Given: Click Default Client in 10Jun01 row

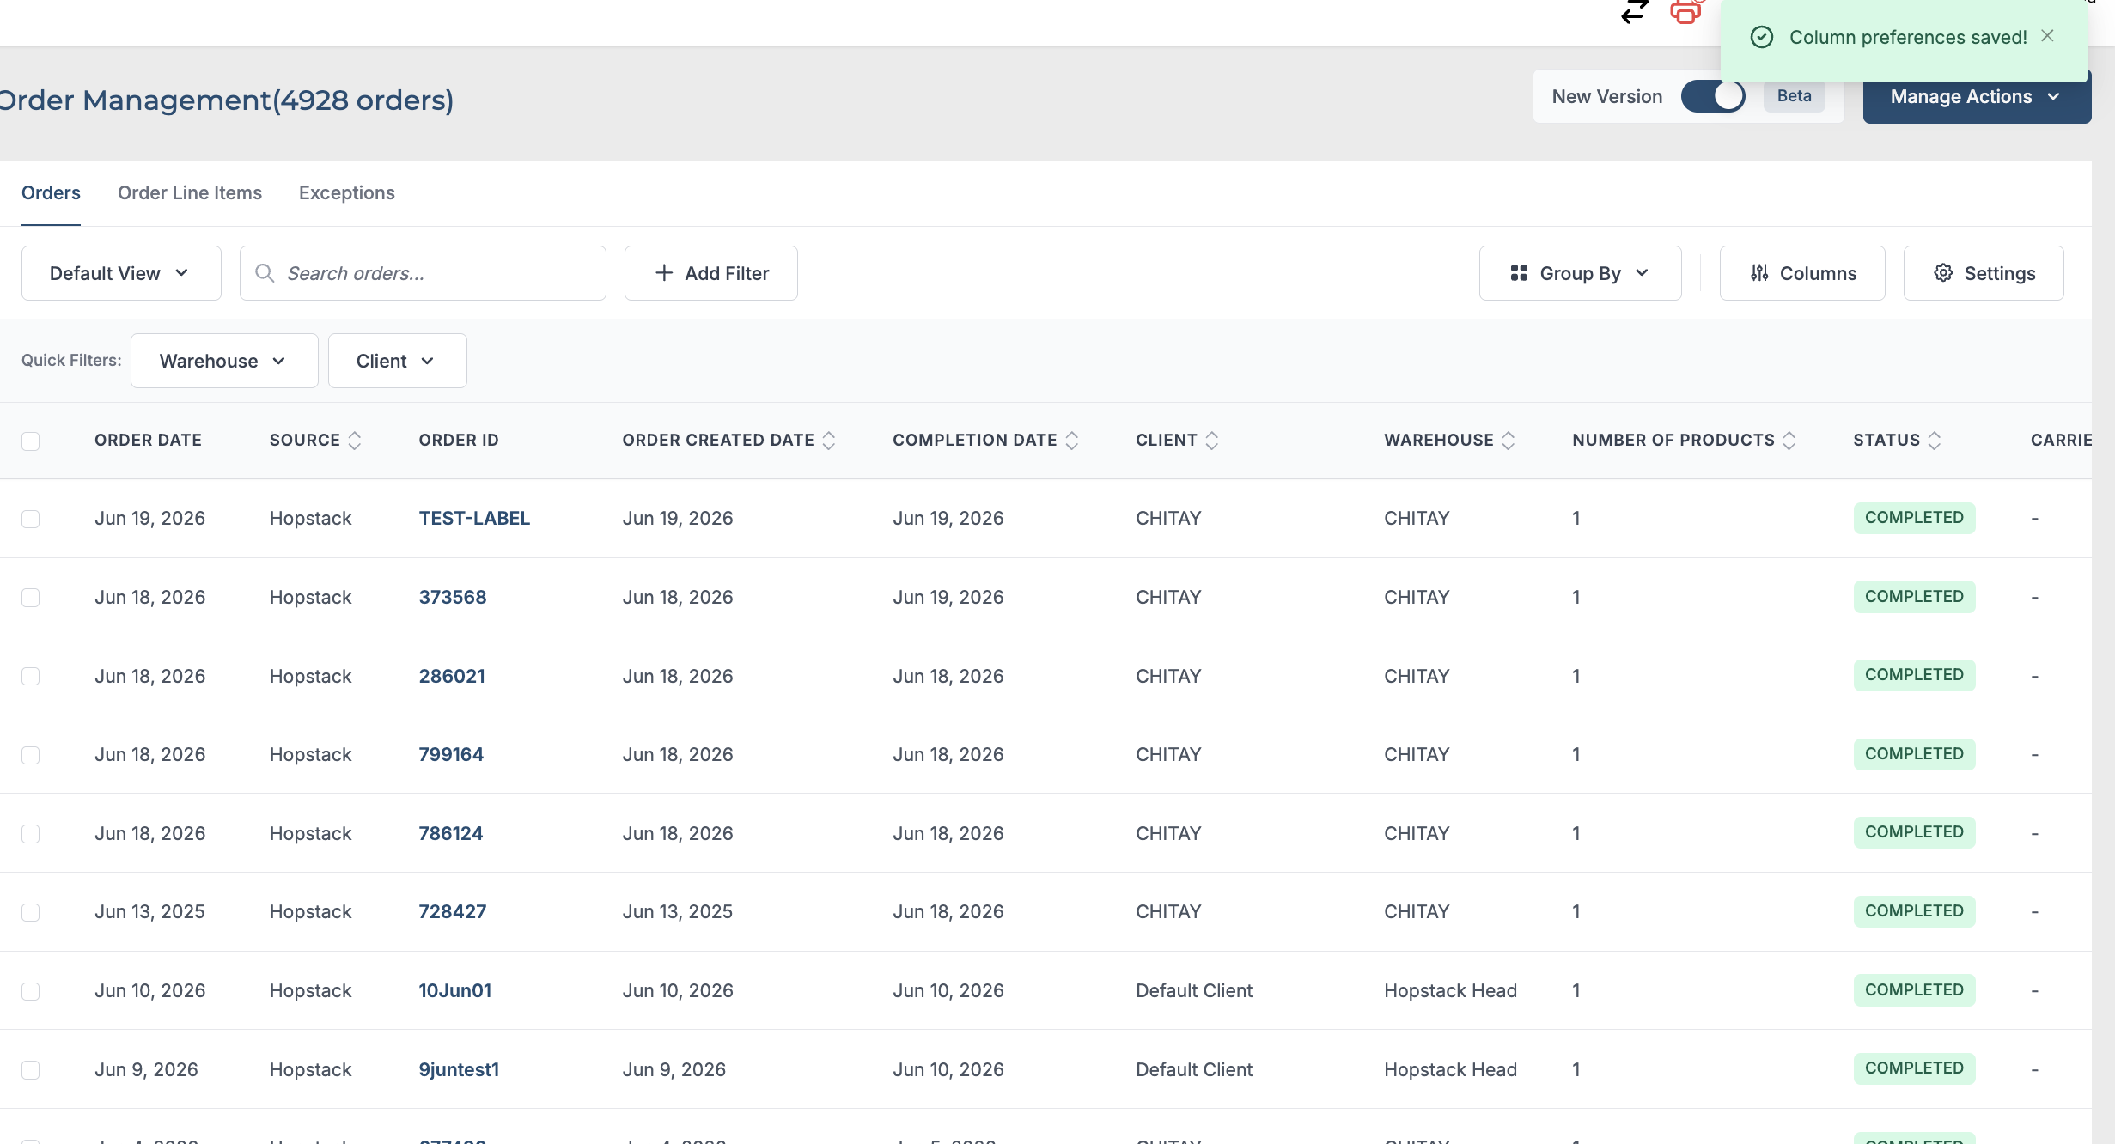Looking at the screenshot, I should tap(1194, 991).
